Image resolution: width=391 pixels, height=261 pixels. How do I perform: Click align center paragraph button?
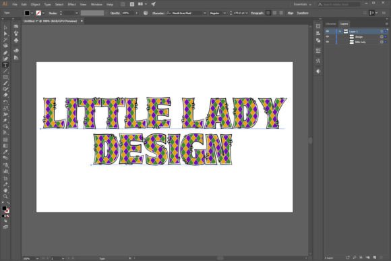[x=274, y=13]
